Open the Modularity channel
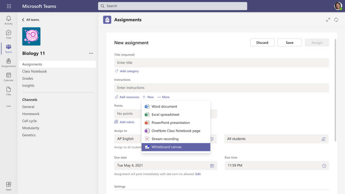Viewport: 345px width, 194px height. (31, 128)
